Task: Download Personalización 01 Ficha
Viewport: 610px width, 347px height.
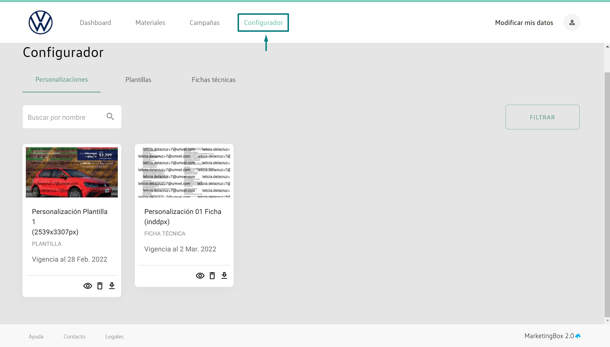Action: [x=224, y=276]
